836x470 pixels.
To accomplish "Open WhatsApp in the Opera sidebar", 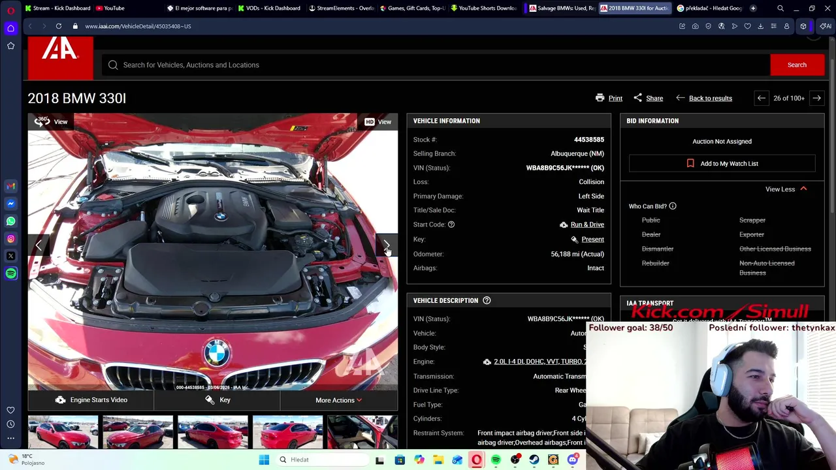I will tap(10, 221).
